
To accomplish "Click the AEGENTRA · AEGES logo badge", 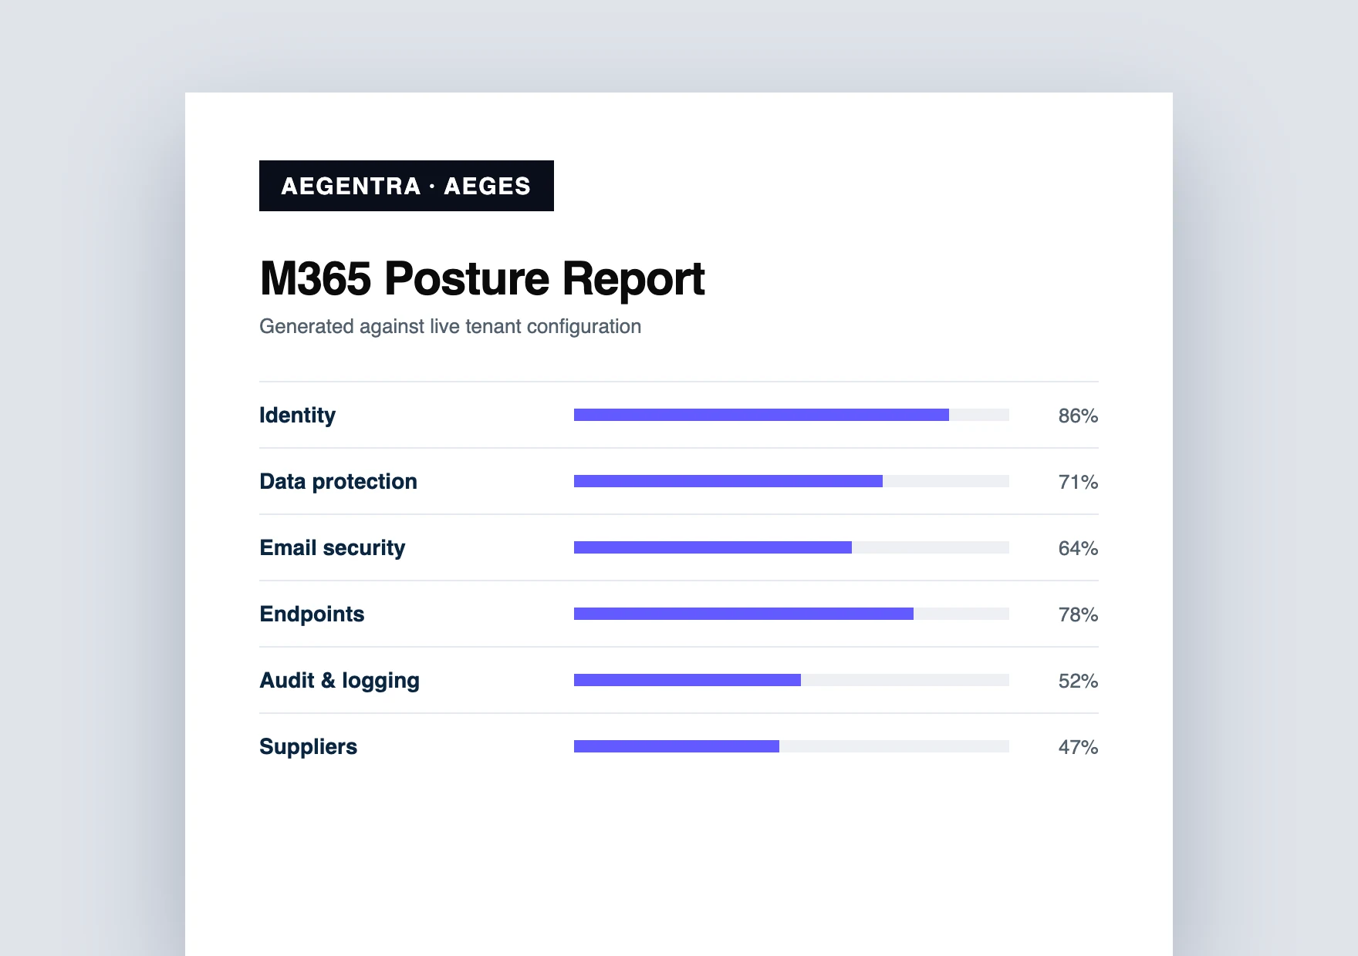I will point(407,186).
